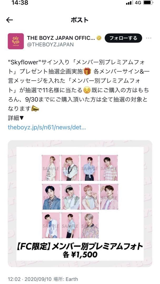Tap the top-left member sample photo

[51, 168]
